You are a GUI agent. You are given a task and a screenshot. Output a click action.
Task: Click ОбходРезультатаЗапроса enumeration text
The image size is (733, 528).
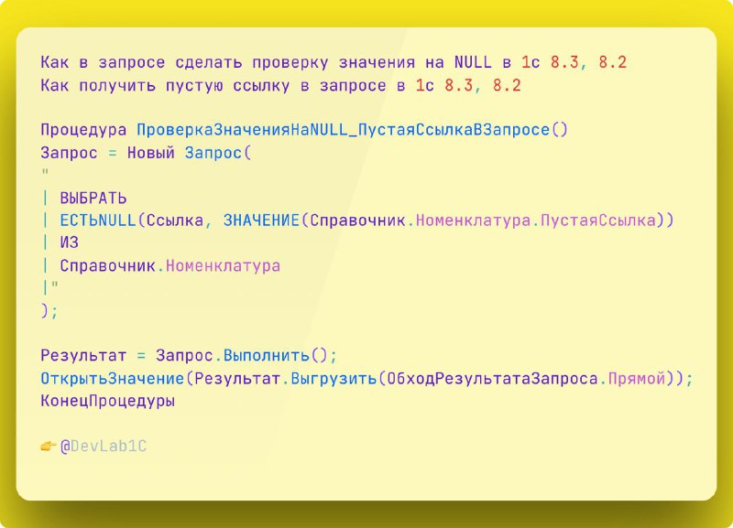[493, 378]
